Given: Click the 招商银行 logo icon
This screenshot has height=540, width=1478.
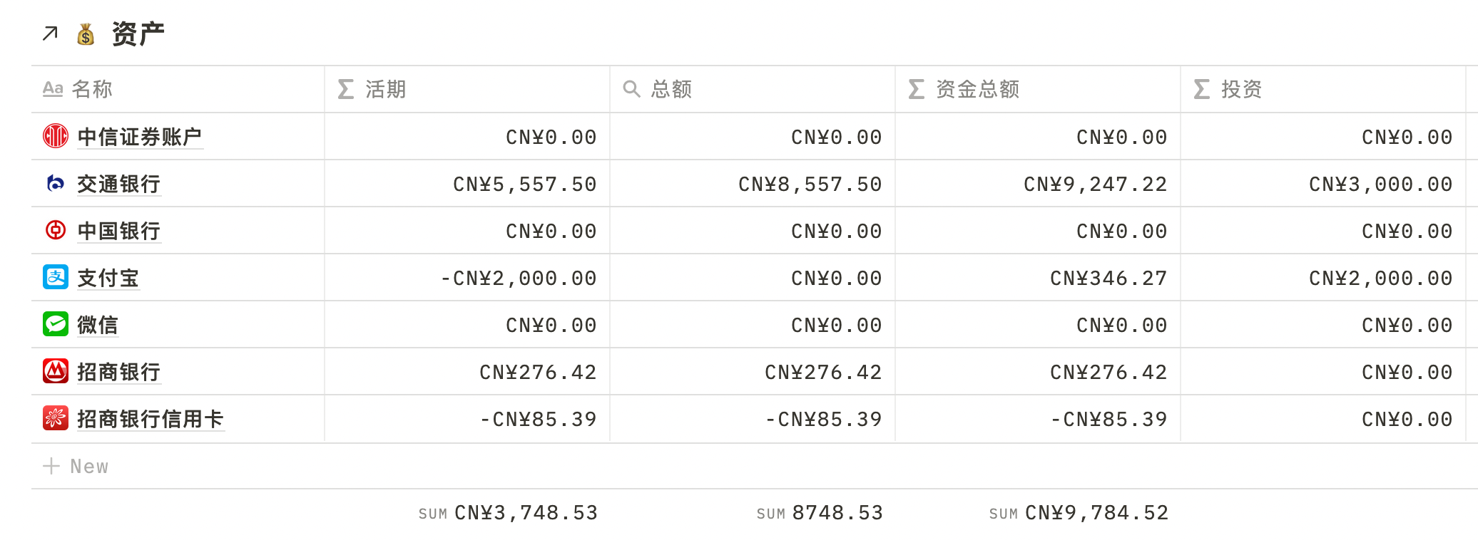Looking at the screenshot, I should 56,371.
